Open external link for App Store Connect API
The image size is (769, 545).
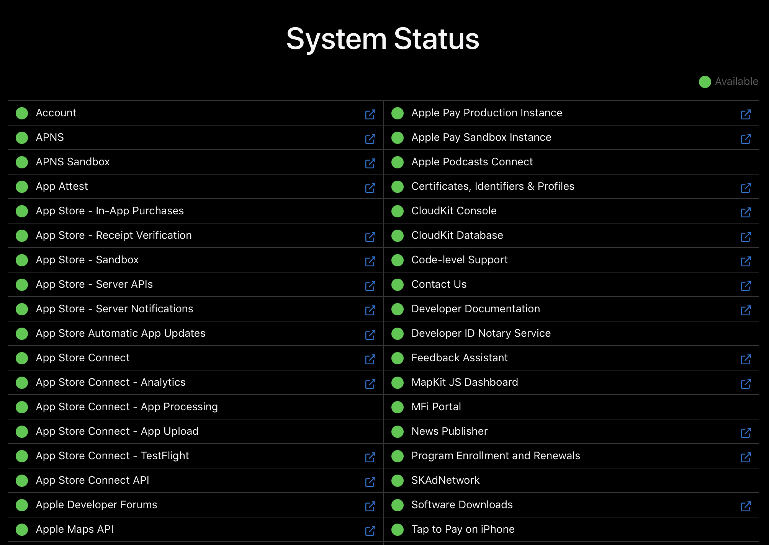370,481
